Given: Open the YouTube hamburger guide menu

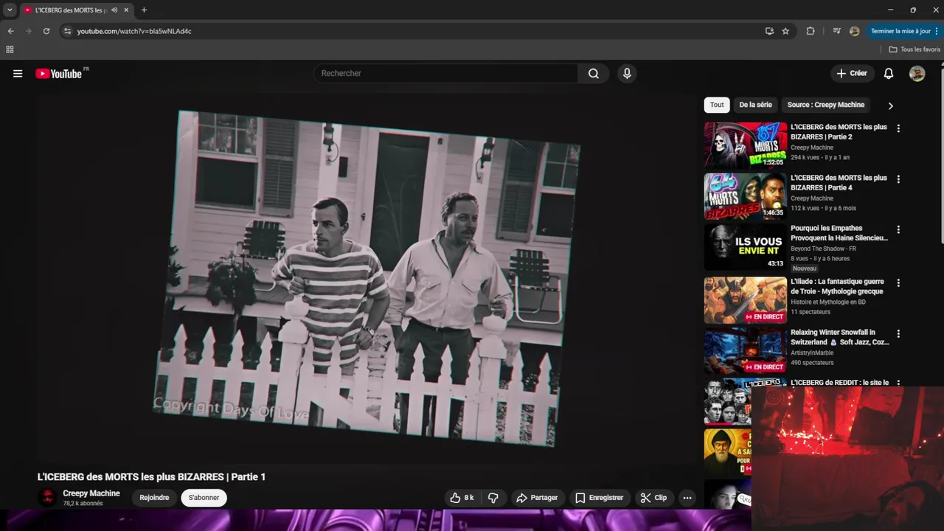Looking at the screenshot, I should pos(18,74).
